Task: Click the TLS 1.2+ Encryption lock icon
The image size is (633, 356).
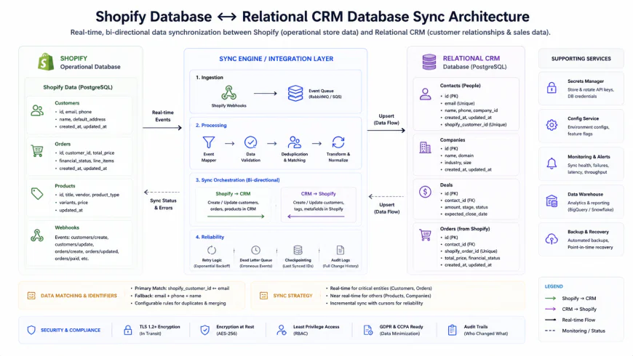Action: (128, 330)
